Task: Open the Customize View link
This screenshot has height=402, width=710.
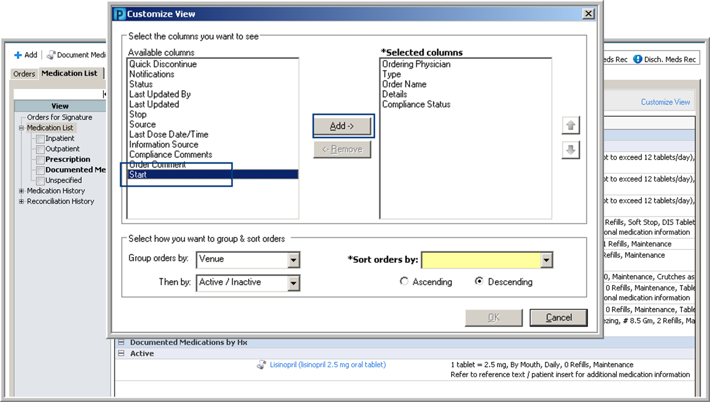Action: coord(665,101)
